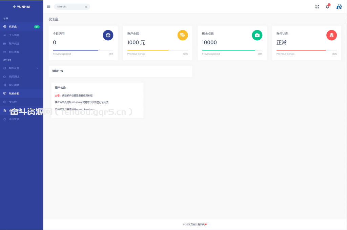Go to 账户充值 page
The width and height of the screenshot is (347, 230).
click(x=14, y=43)
